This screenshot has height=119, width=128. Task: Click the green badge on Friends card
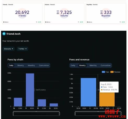(40, 22)
